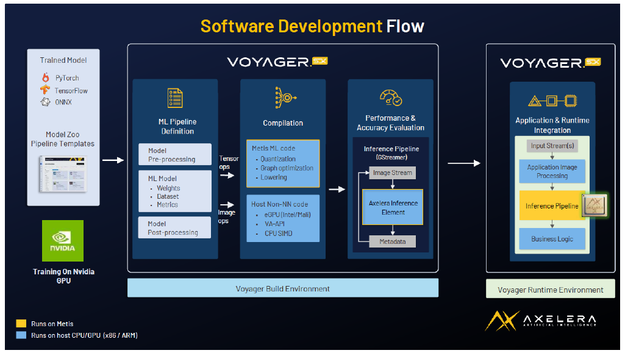Click the NVIDIA green logo
The image size is (625, 353).
[x=63, y=241]
